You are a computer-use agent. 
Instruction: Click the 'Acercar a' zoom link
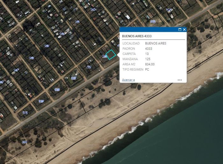(128, 80)
